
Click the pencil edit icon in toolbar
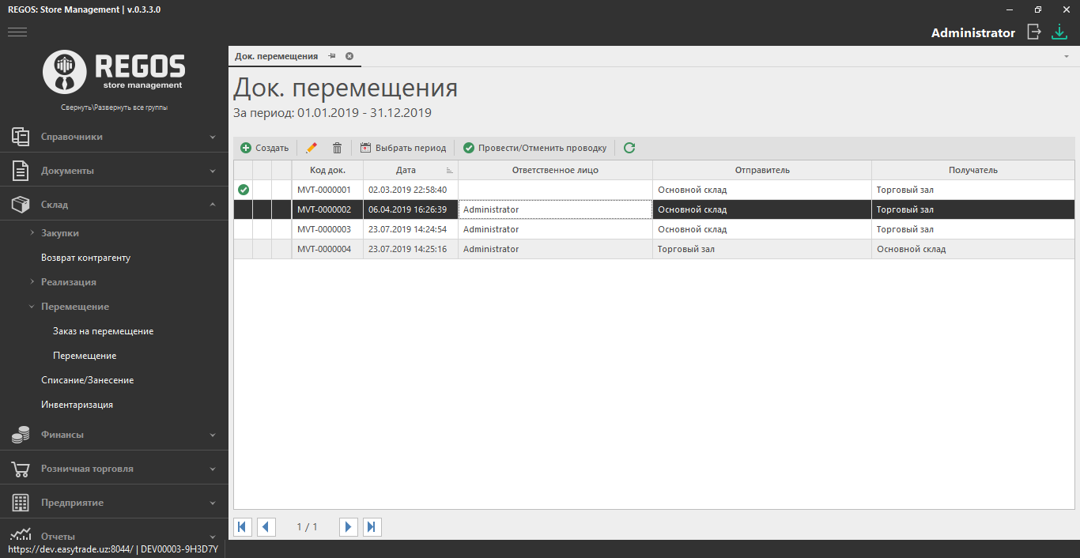point(312,148)
